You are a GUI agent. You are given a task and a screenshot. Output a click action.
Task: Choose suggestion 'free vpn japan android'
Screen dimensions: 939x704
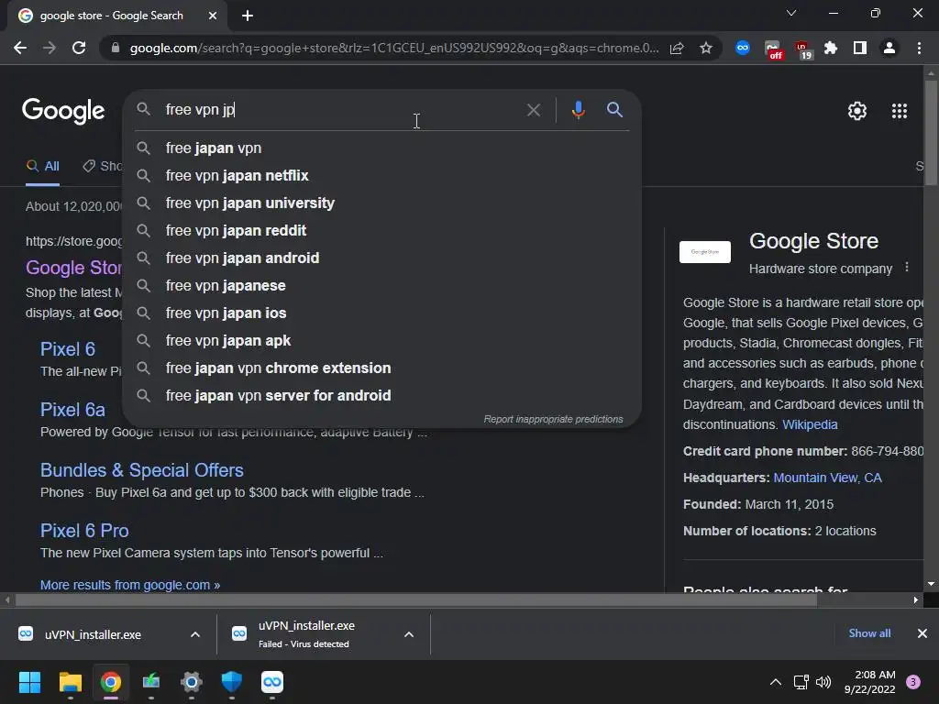click(383, 258)
